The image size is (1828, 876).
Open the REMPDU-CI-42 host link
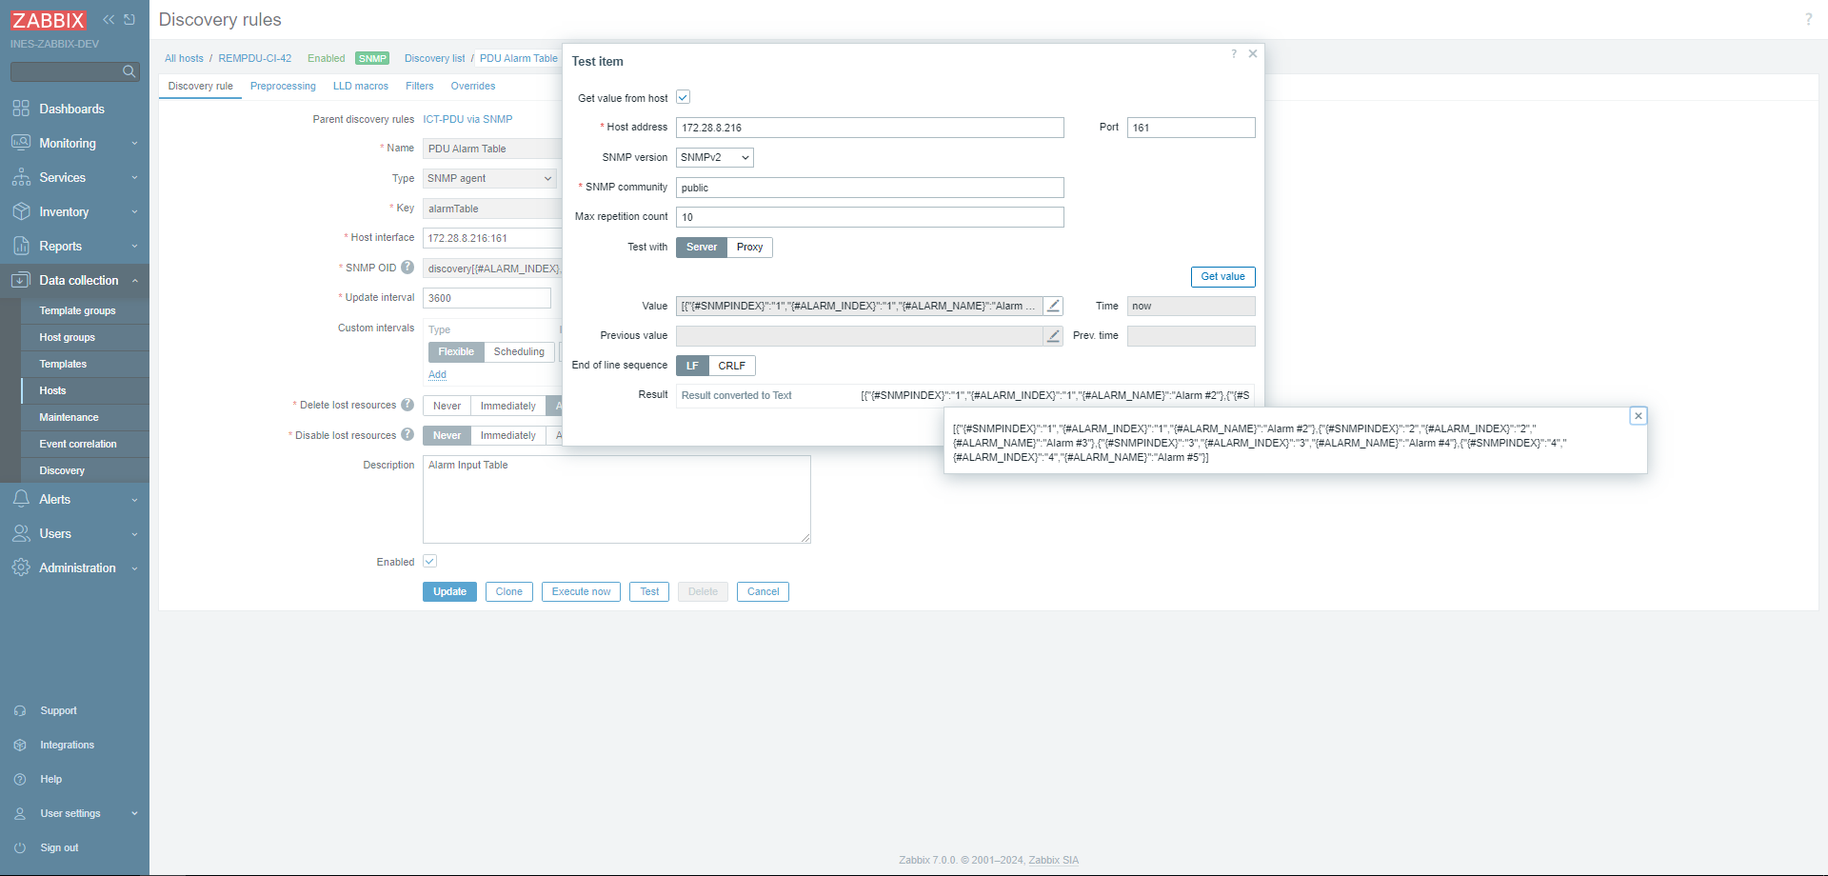(x=255, y=58)
